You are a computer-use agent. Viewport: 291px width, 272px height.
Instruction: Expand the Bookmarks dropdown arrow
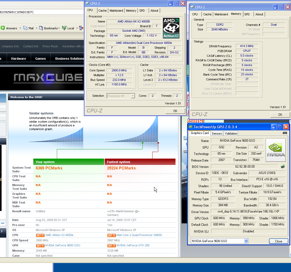[x=59, y=28]
